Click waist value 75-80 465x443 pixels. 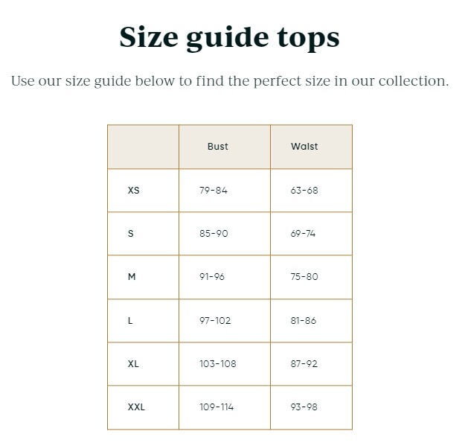(304, 277)
